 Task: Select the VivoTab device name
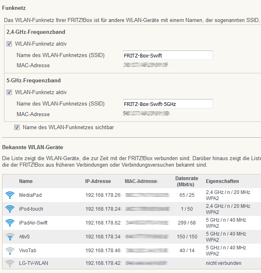tap(28, 251)
